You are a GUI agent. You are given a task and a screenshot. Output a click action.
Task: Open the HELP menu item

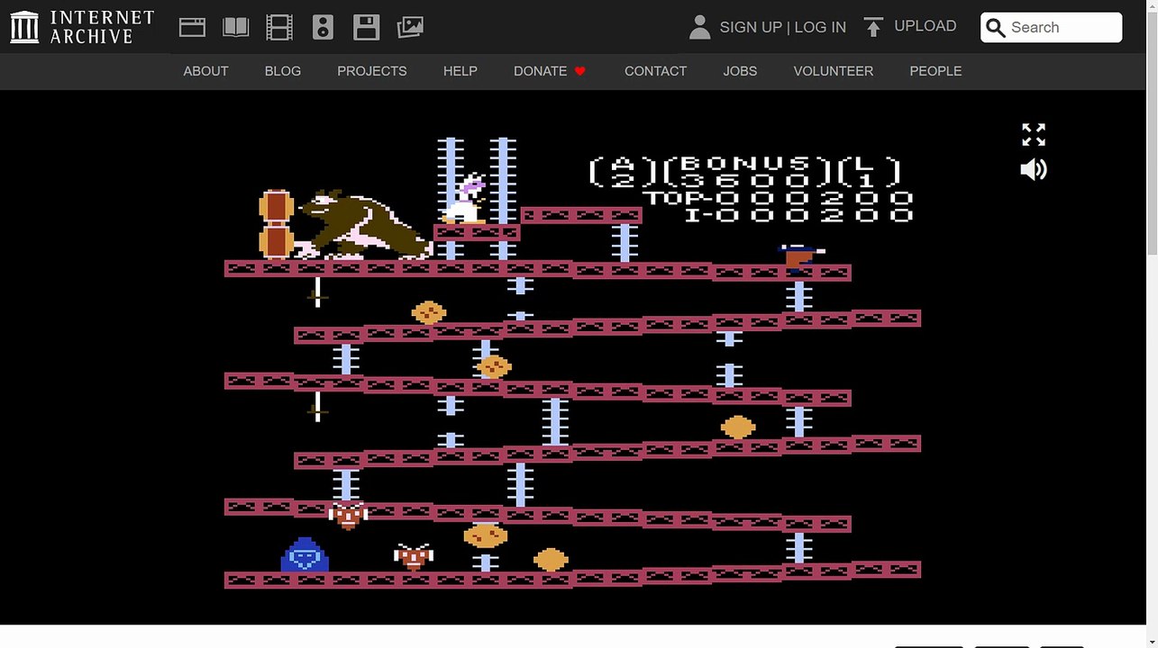point(460,71)
